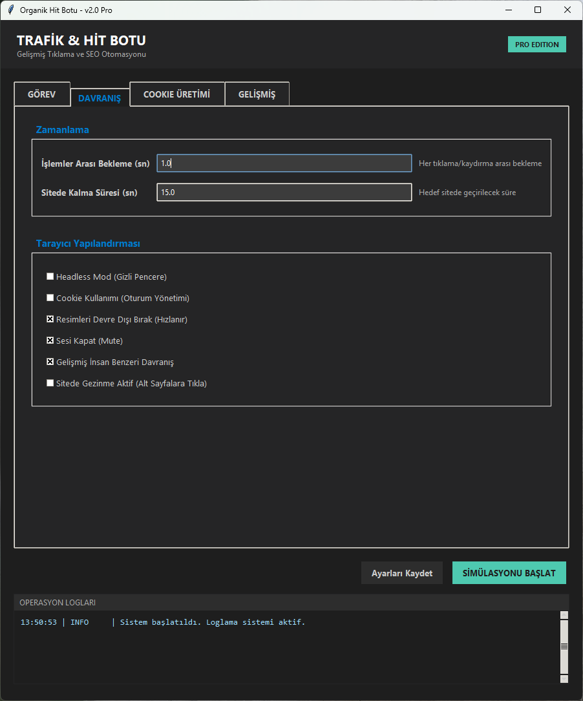The image size is (583, 701).
Task: Click the log scrollbar down arrow
Action: (564, 678)
